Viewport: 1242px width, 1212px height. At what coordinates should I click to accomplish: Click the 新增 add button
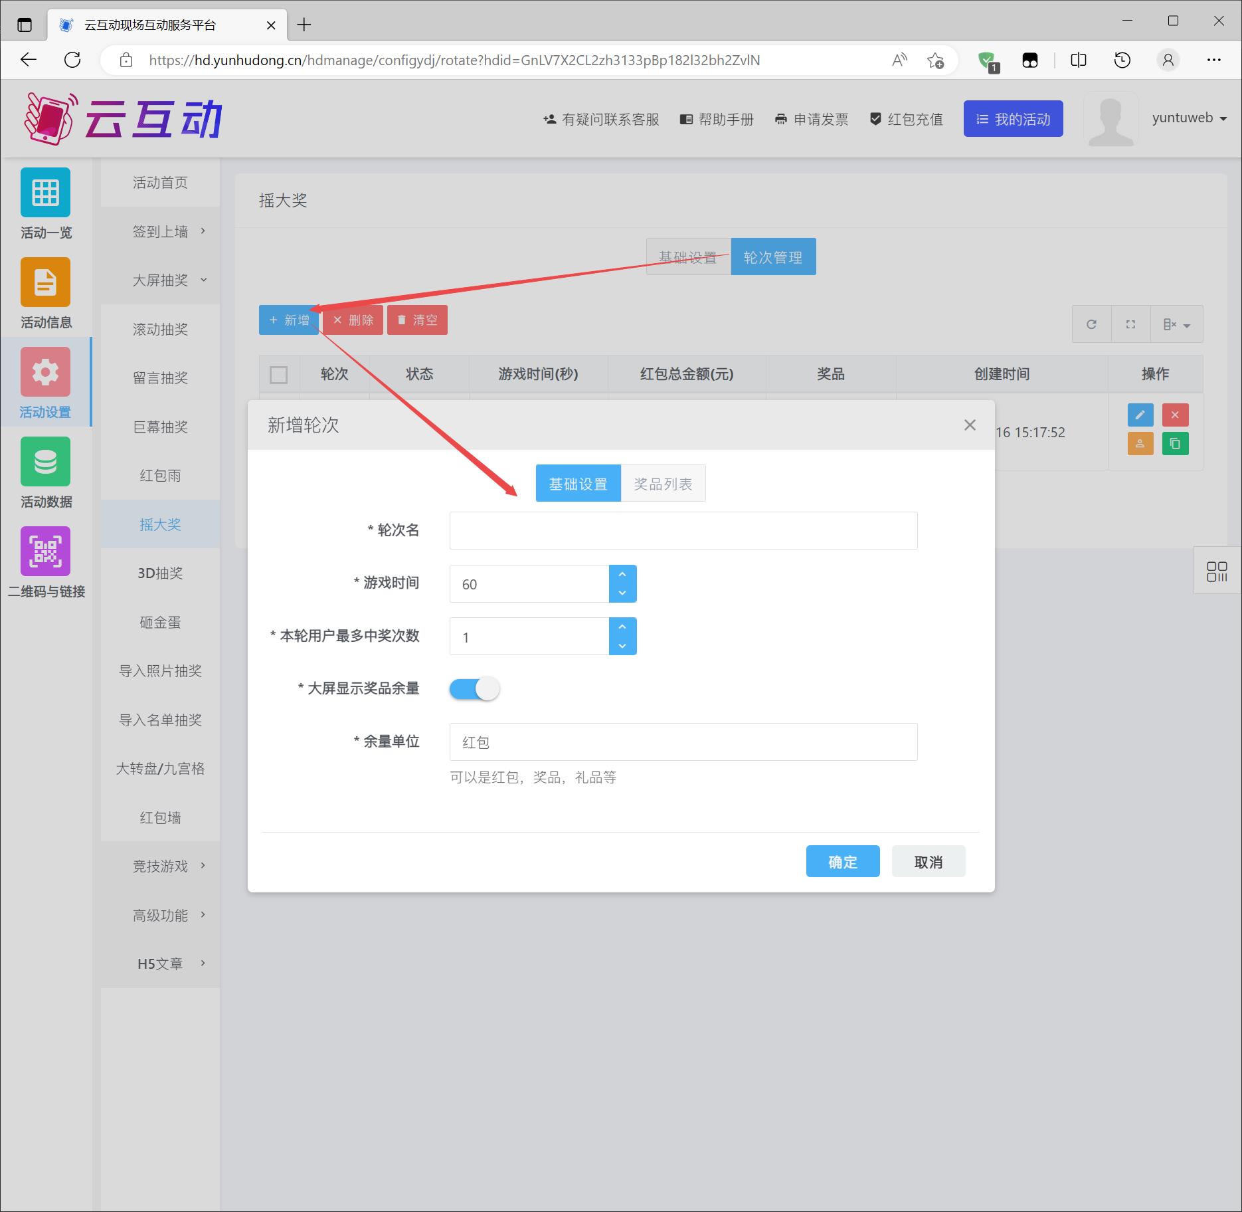[288, 320]
